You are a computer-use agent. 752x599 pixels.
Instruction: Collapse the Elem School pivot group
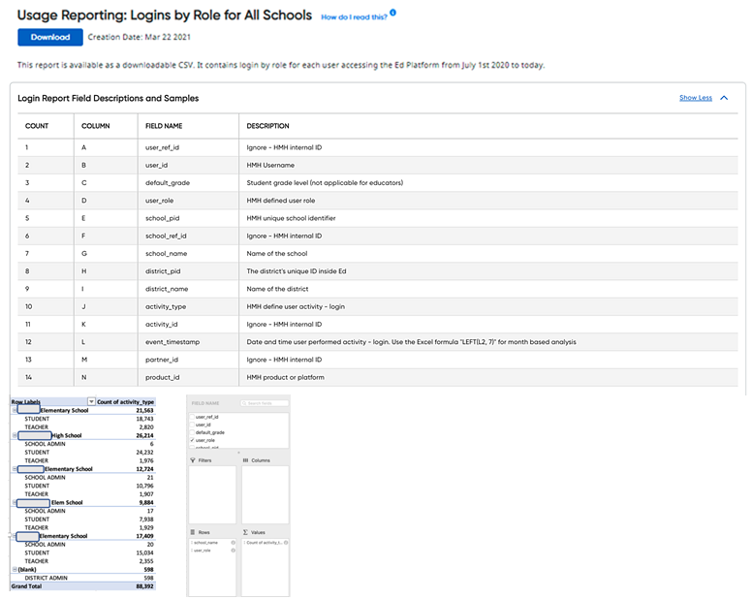pos(15,503)
